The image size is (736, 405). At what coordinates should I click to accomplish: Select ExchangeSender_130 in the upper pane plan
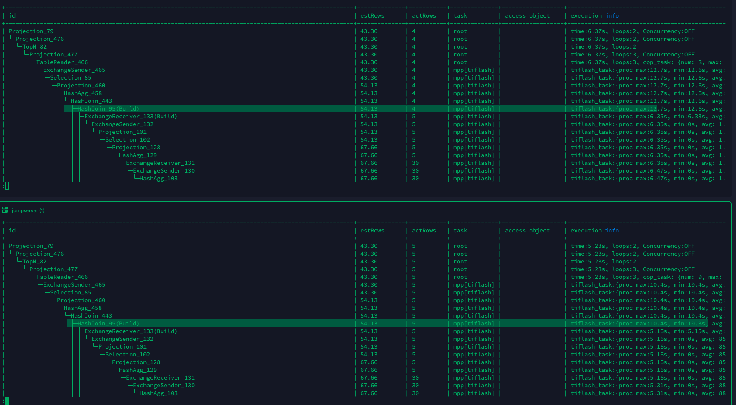[x=164, y=171]
